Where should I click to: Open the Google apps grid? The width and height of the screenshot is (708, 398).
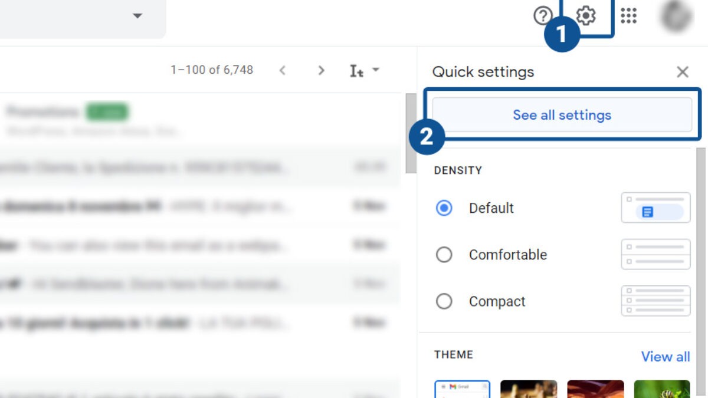point(629,16)
